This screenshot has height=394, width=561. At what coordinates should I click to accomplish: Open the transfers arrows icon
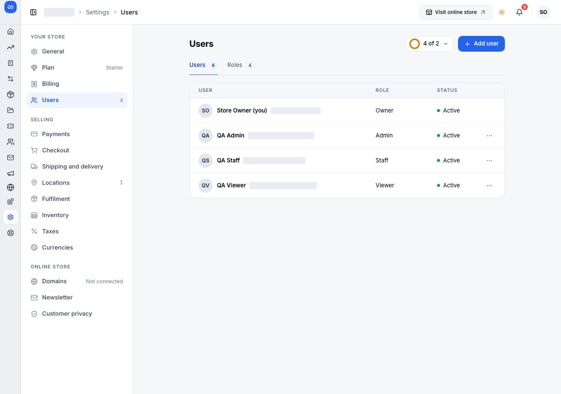point(11,79)
